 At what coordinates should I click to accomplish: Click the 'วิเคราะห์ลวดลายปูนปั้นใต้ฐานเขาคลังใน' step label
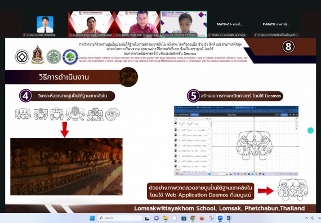tap(72, 96)
